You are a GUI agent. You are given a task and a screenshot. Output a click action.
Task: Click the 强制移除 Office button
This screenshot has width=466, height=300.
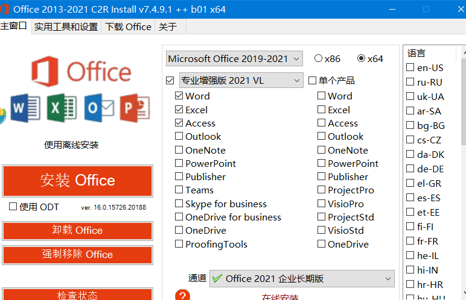(x=78, y=255)
